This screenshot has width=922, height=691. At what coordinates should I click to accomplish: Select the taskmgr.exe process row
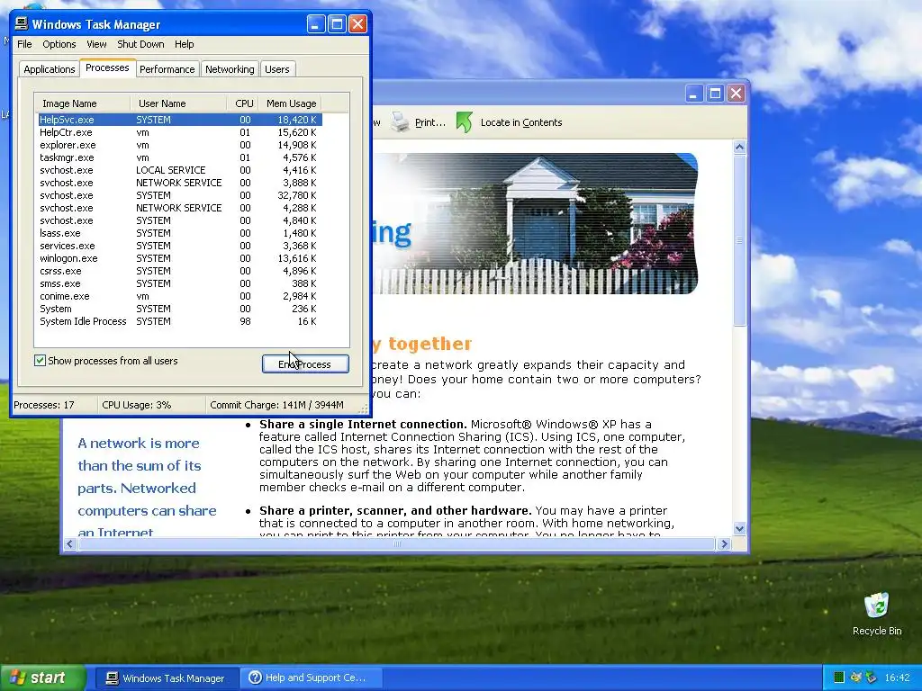coord(180,157)
